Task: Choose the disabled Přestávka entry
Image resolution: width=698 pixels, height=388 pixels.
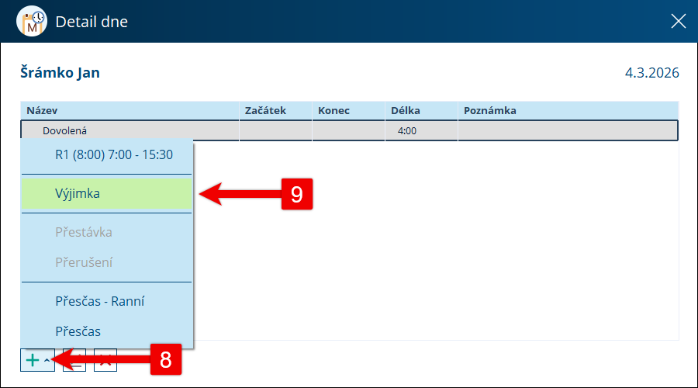Action: click(106, 232)
